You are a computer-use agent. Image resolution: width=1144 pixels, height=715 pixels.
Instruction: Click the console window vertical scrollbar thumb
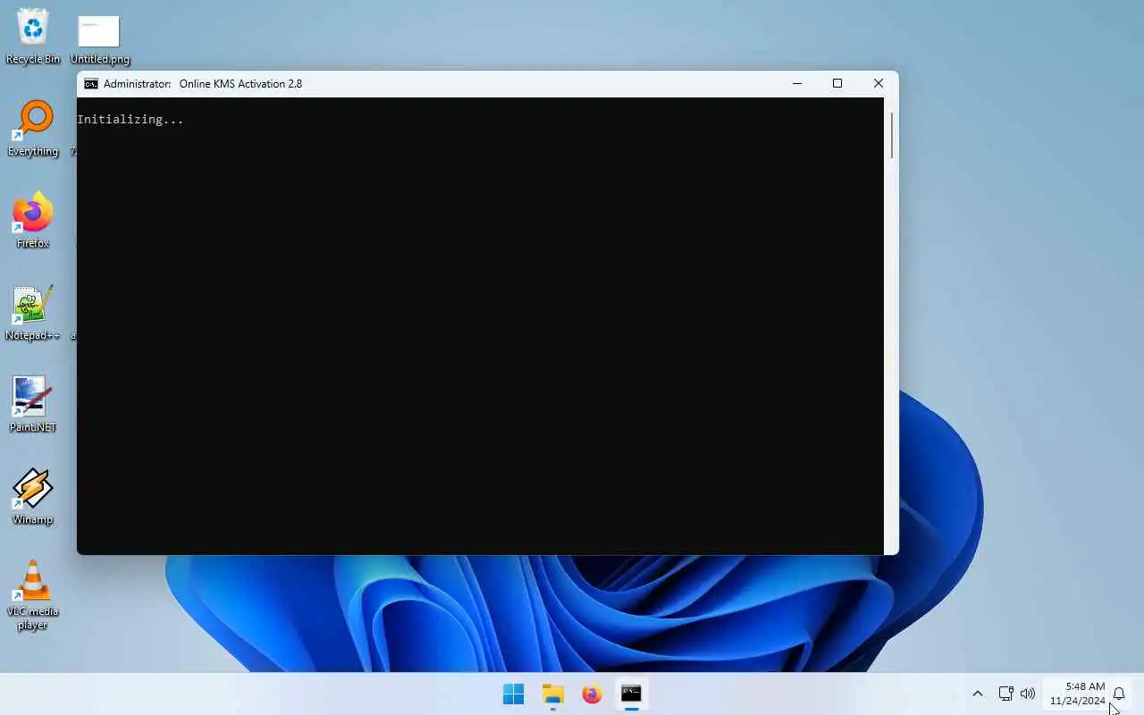coord(891,136)
